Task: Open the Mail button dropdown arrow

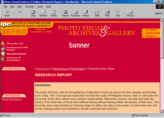Action: coord(100,12)
